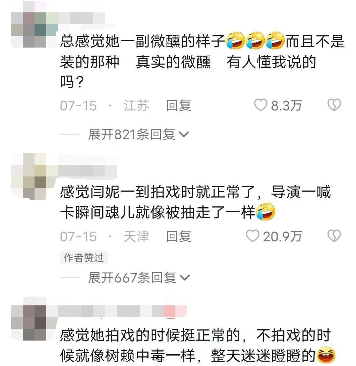Dislike the Jiangsu comment with broken heart
Image resolution: width=356 pixels, height=366 pixels.
click(x=334, y=105)
